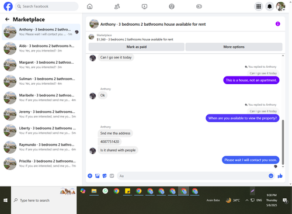Open the Notifications bell
The width and height of the screenshot is (292, 214).
pos(270,6)
